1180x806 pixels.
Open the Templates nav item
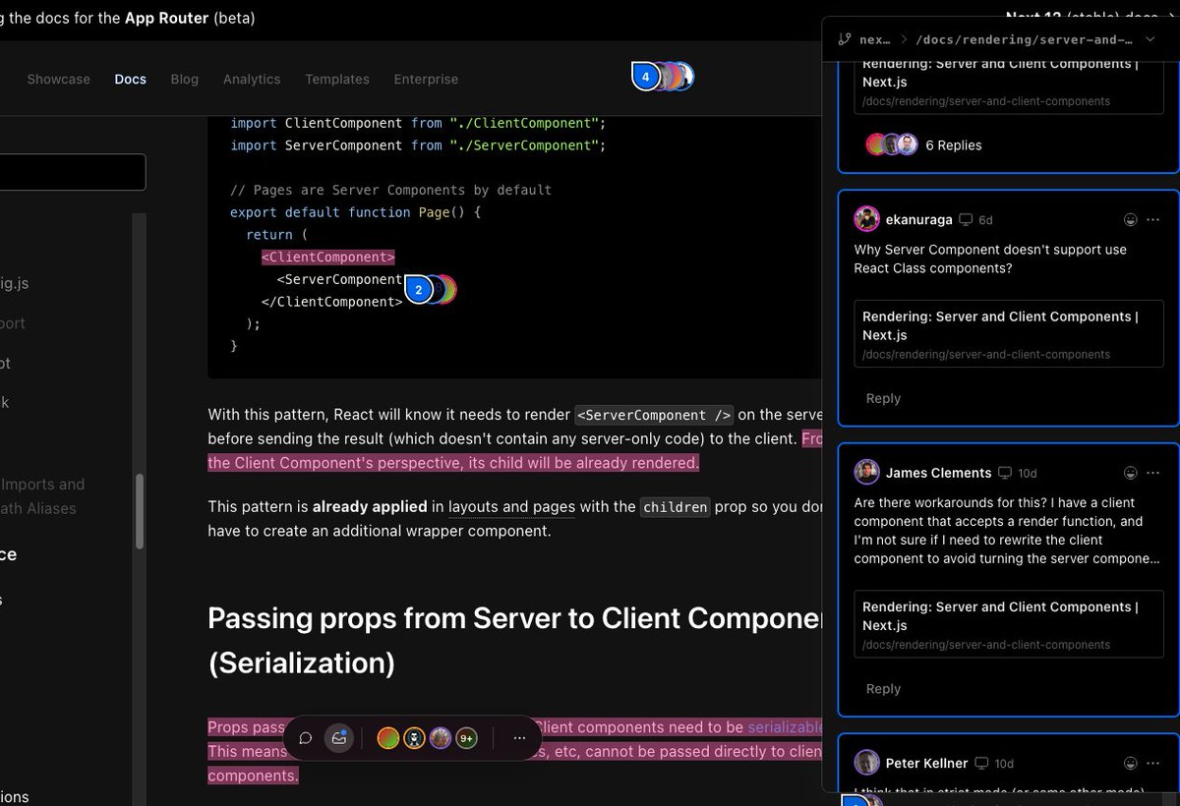pyautogui.click(x=337, y=79)
